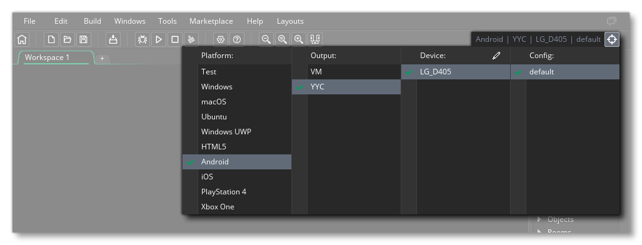The height and width of the screenshot is (245, 642).
Task: Click the Home start page icon
Action: click(x=22, y=39)
